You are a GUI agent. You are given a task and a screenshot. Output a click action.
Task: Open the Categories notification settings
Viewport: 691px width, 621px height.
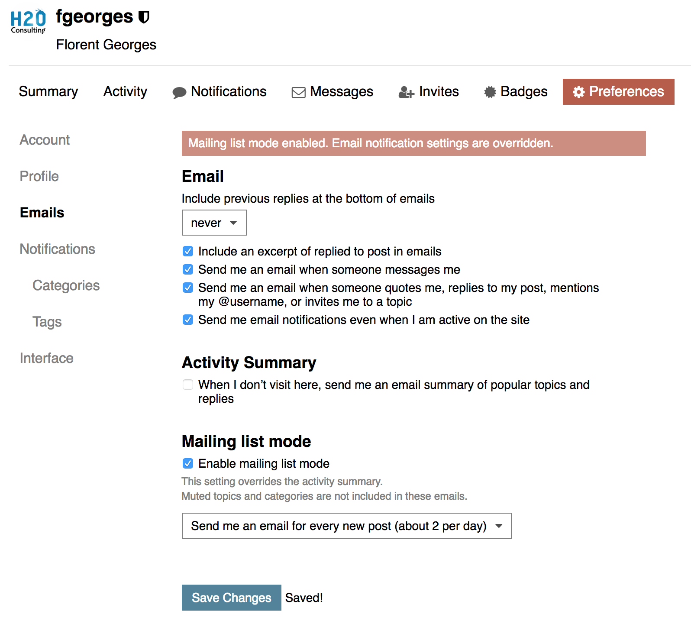click(x=66, y=285)
